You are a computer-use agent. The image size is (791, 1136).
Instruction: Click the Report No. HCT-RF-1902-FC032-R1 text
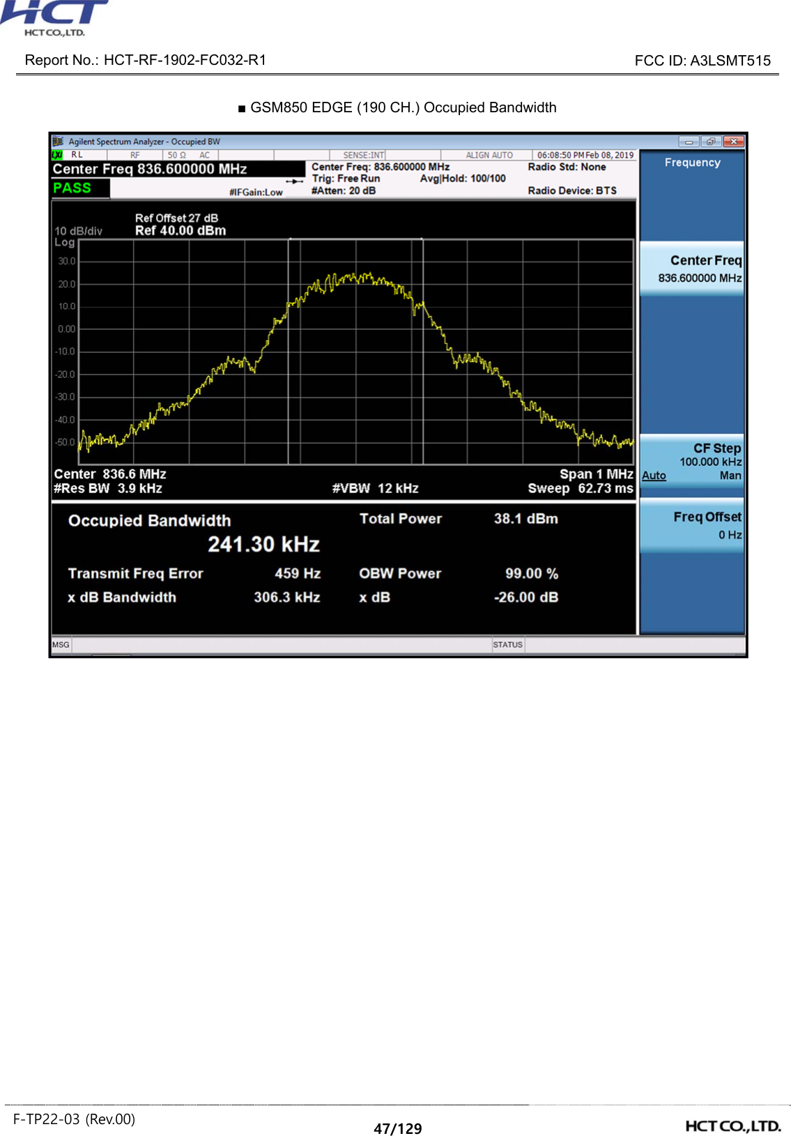tap(146, 60)
